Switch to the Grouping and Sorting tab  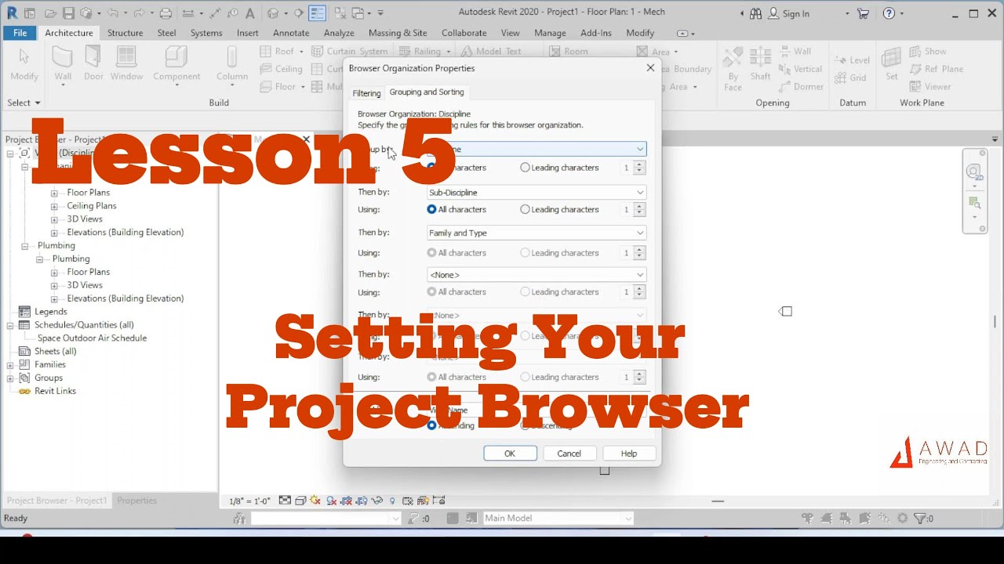[427, 92]
